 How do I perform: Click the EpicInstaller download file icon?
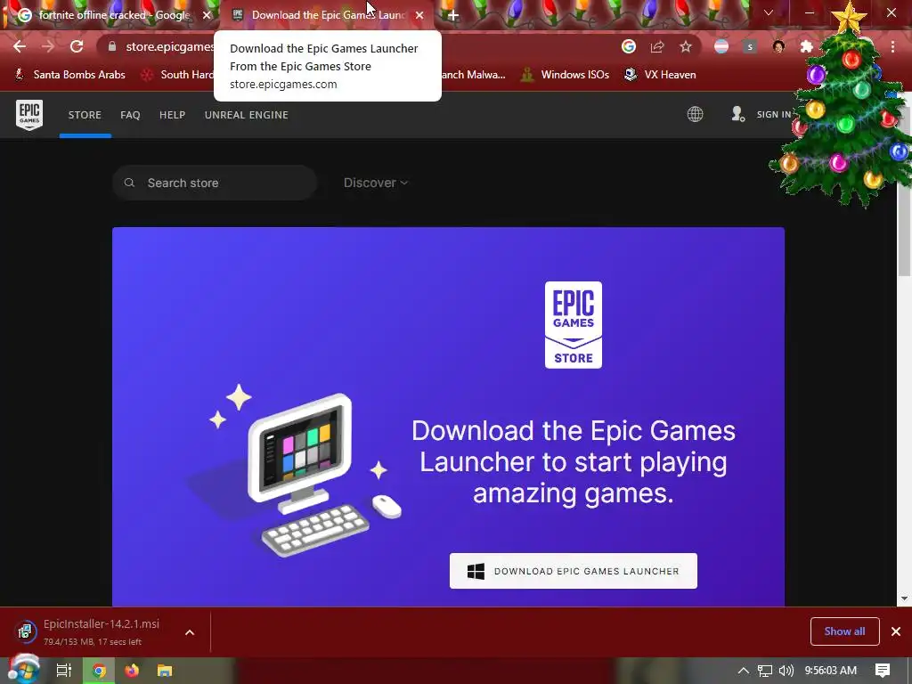coord(25,631)
